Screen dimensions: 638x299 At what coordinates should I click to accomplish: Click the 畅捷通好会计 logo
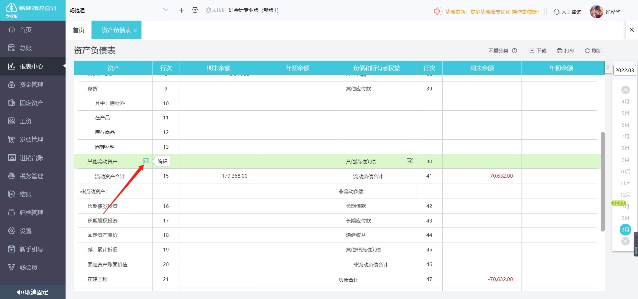pyautogui.click(x=31, y=10)
